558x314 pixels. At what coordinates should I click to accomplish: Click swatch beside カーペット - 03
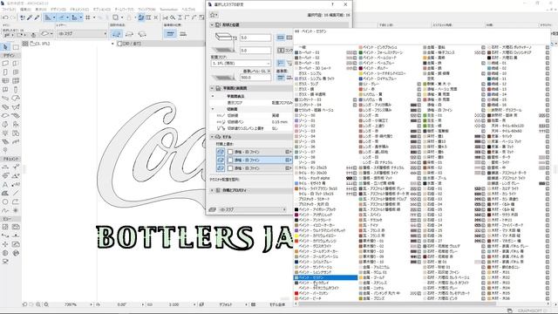pos(296,63)
